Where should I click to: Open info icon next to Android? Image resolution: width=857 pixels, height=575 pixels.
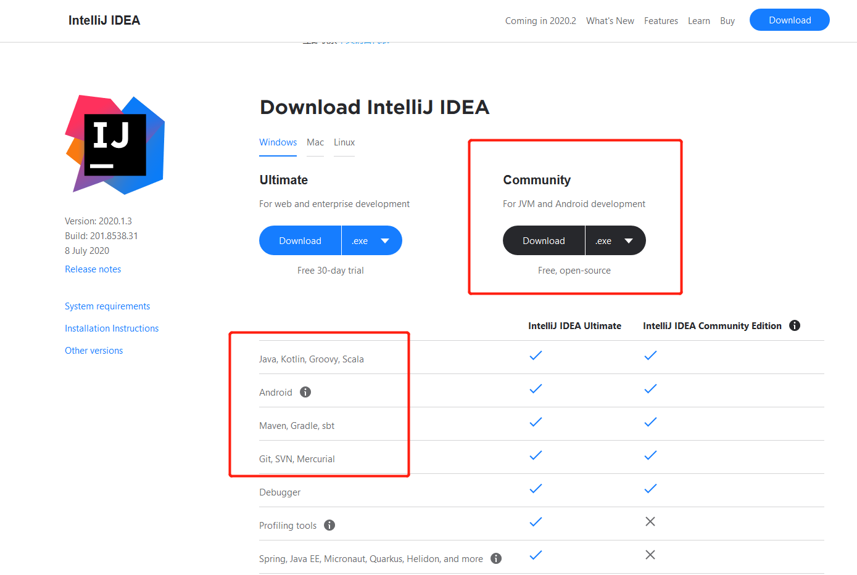click(x=305, y=392)
